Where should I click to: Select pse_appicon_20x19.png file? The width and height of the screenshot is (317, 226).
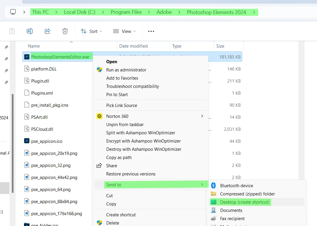(54, 153)
